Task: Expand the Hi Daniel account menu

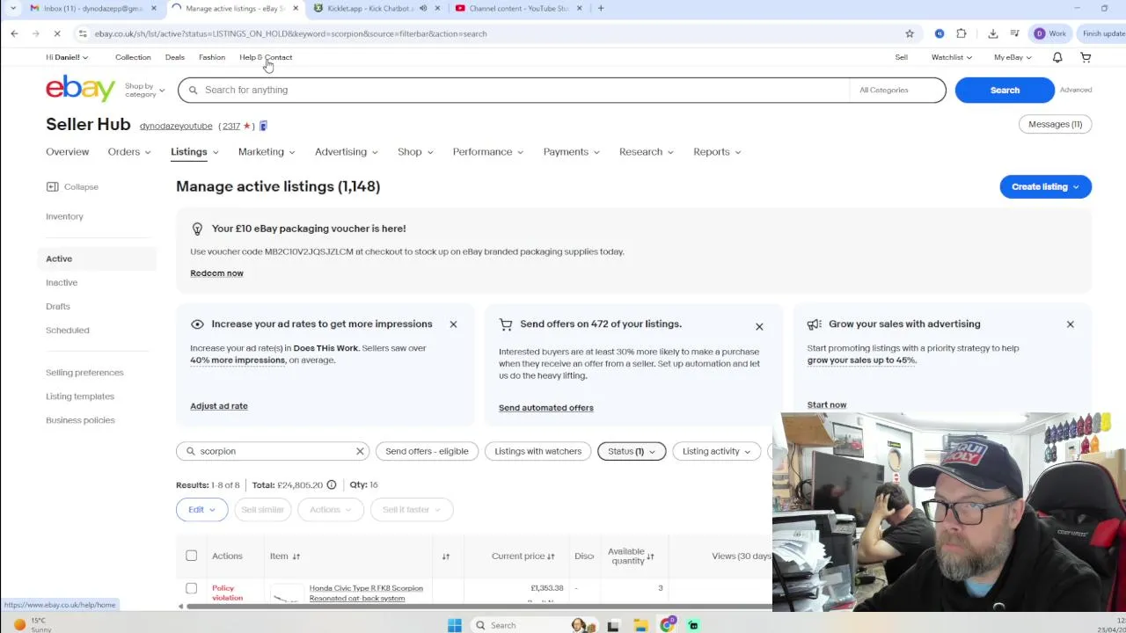Action: tap(67, 57)
